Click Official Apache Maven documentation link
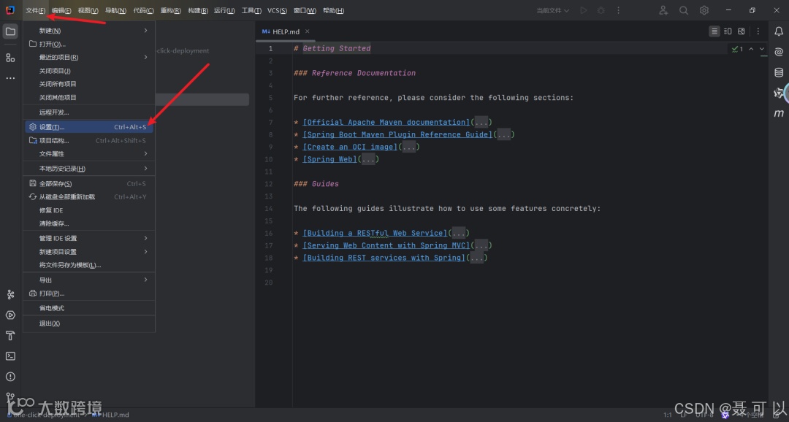 [386, 122]
